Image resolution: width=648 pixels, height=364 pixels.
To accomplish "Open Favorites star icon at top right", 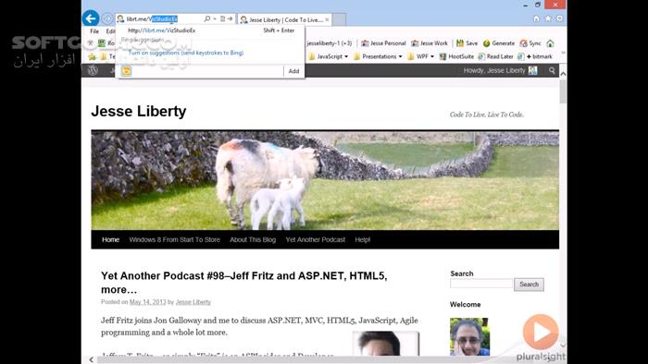I will click(548, 18).
